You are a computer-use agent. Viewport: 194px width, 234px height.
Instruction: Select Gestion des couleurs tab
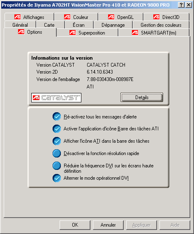click(161, 25)
